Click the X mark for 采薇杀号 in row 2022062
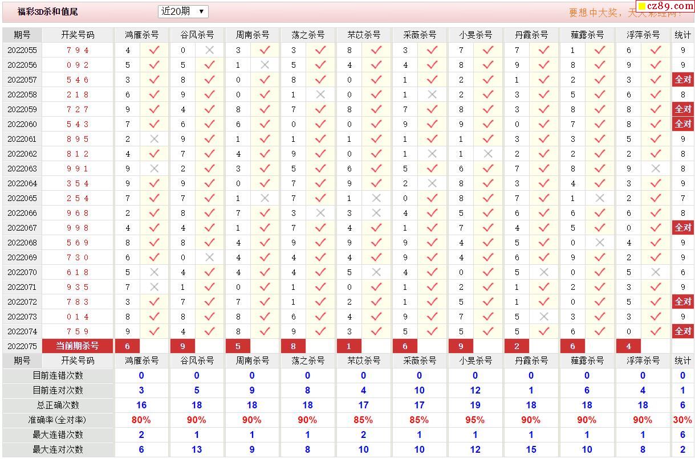The height and width of the screenshot is (459, 695). point(432,154)
